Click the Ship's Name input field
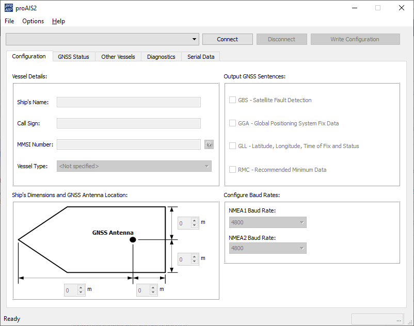This screenshot has width=414, height=326. (x=129, y=102)
